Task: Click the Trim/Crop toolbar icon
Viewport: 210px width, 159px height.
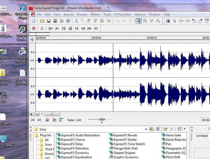Action: tap(109, 21)
